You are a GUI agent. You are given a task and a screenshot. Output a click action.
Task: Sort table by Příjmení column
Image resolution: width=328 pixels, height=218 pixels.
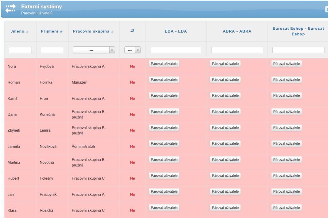52,31
